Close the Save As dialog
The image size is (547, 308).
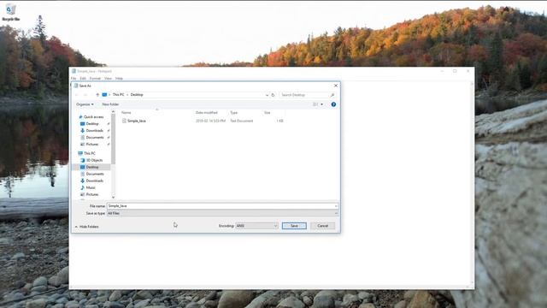336,86
